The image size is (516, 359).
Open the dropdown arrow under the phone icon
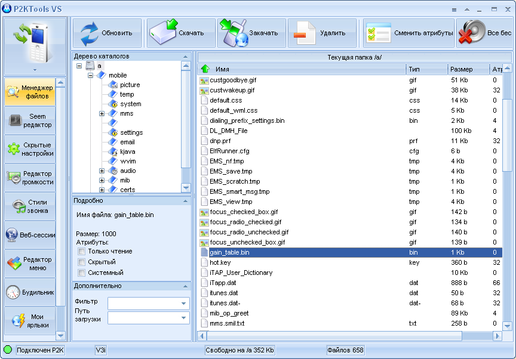tap(35, 70)
